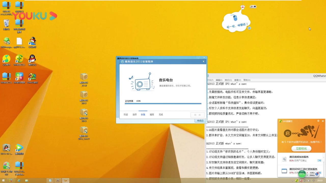Open the volume tray icon

309,181
